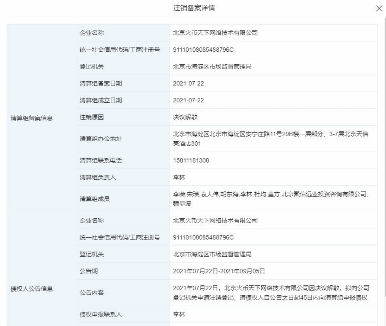Viewport: 386px width, 326px height.
Task: Select company name value under 债权人公告信息
Action: tap(215, 221)
